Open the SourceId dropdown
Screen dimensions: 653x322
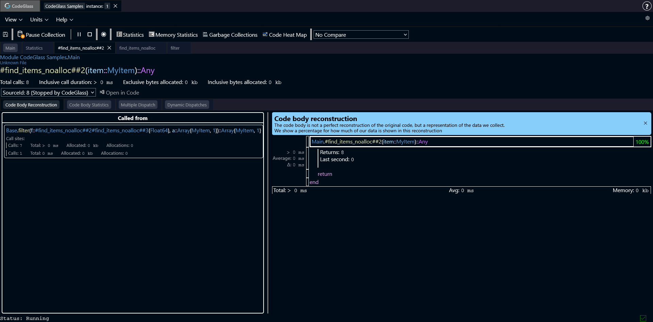coord(48,92)
